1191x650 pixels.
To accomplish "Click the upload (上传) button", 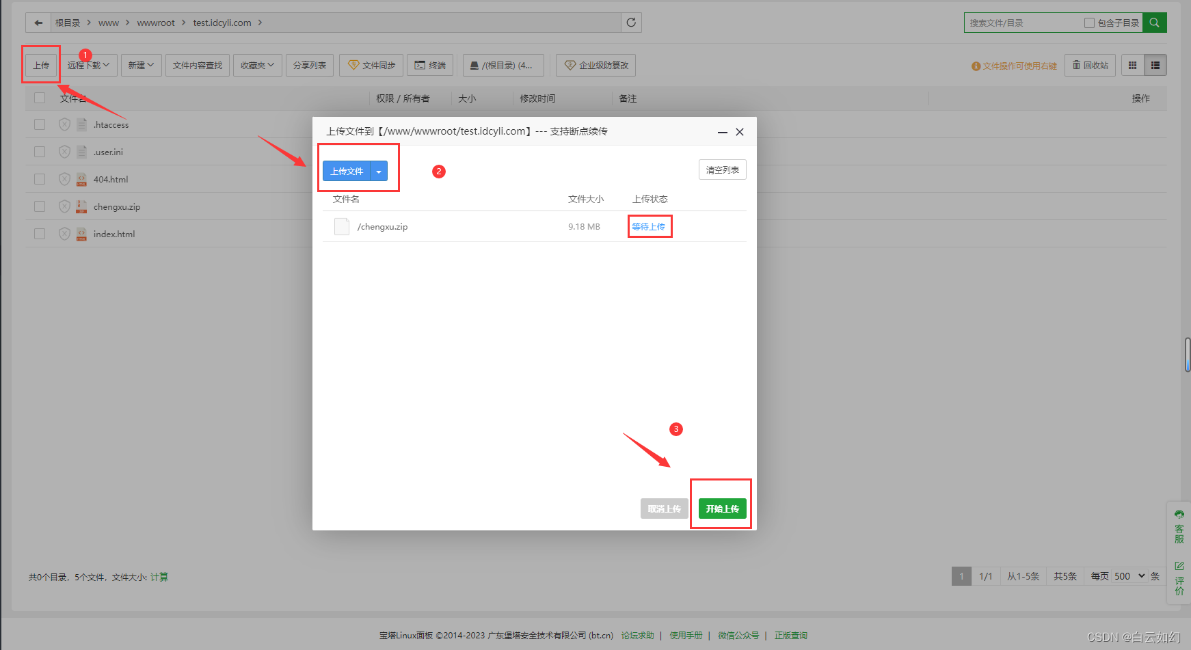I will pyautogui.click(x=41, y=65).
